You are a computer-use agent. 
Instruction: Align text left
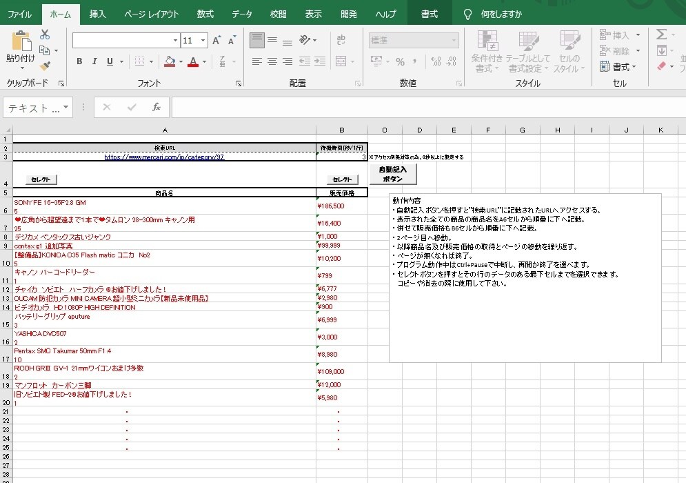click(x=256, y=61)
